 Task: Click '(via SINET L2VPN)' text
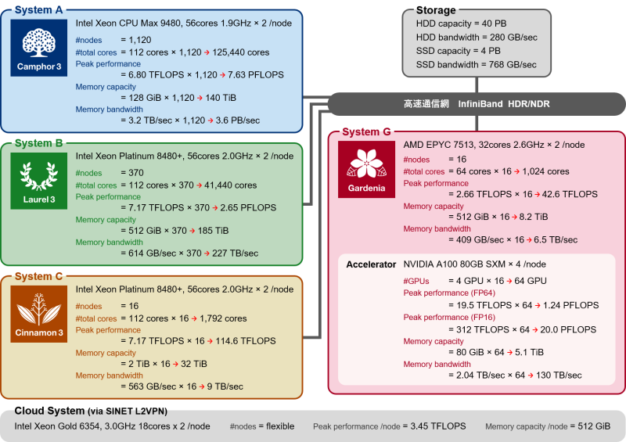tap(128, 411)
